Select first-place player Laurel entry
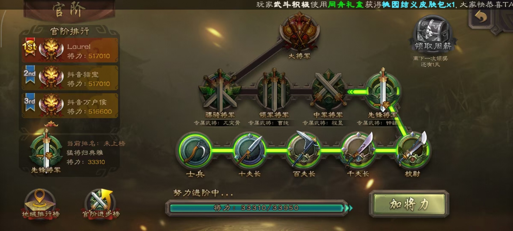 pos(70,50)
